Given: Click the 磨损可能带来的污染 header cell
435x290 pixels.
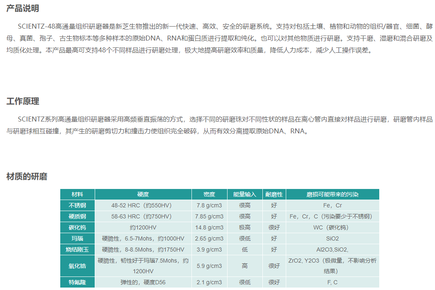Looking at the screenshot, I should click(333, 194).
